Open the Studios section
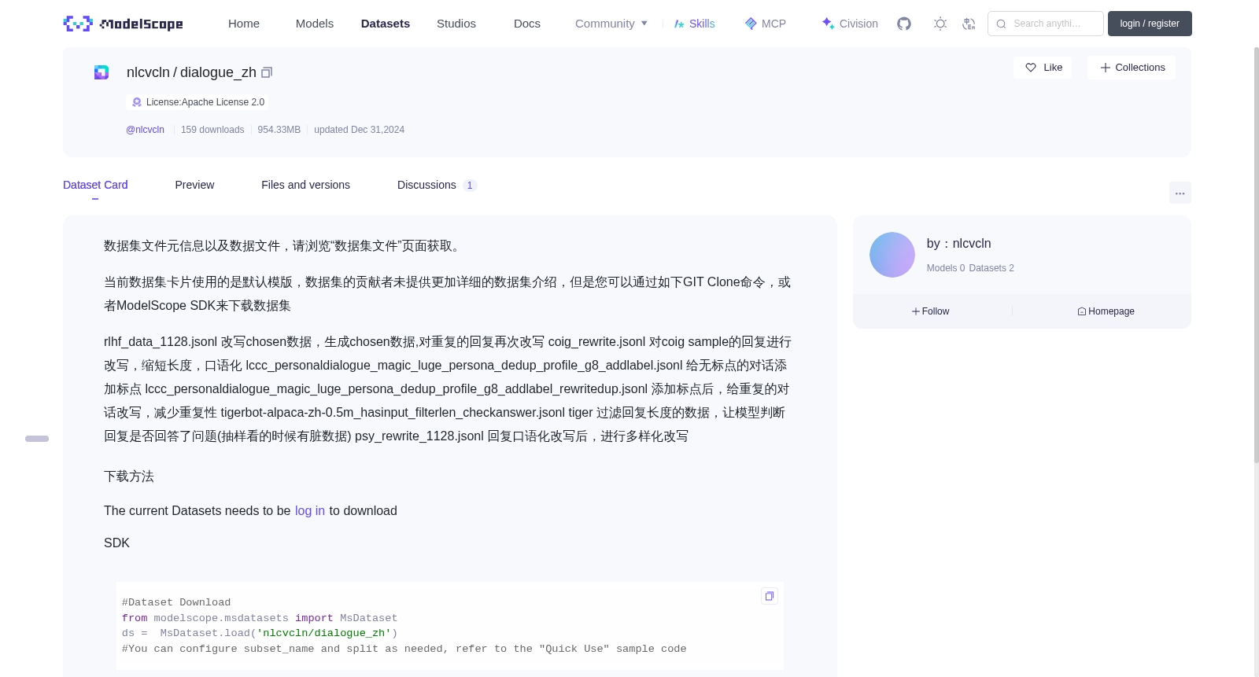The height and width of the screenshot is (677, 1259). pos(456,24)
